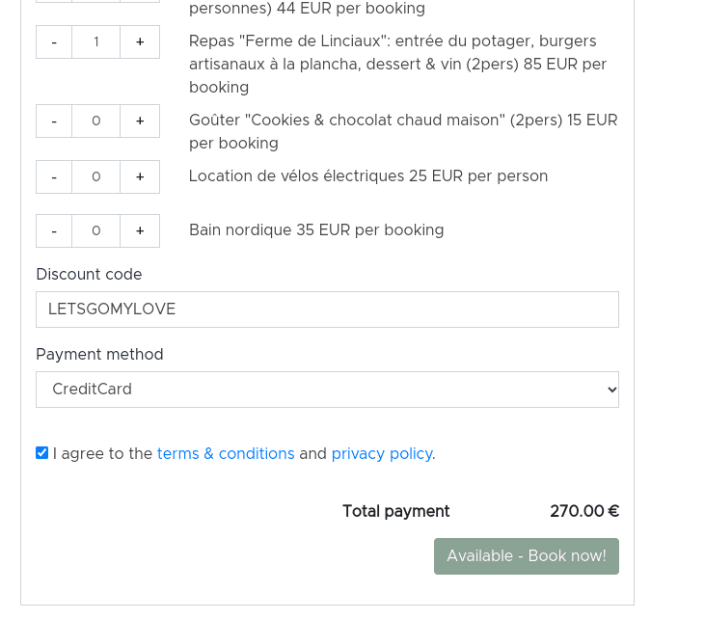705x619 pixels.
Task: Decrease the vélos électriques quantity
Action: [x=54, y=176]
